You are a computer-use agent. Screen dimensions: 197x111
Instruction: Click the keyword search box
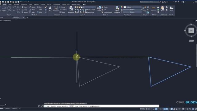149,2
